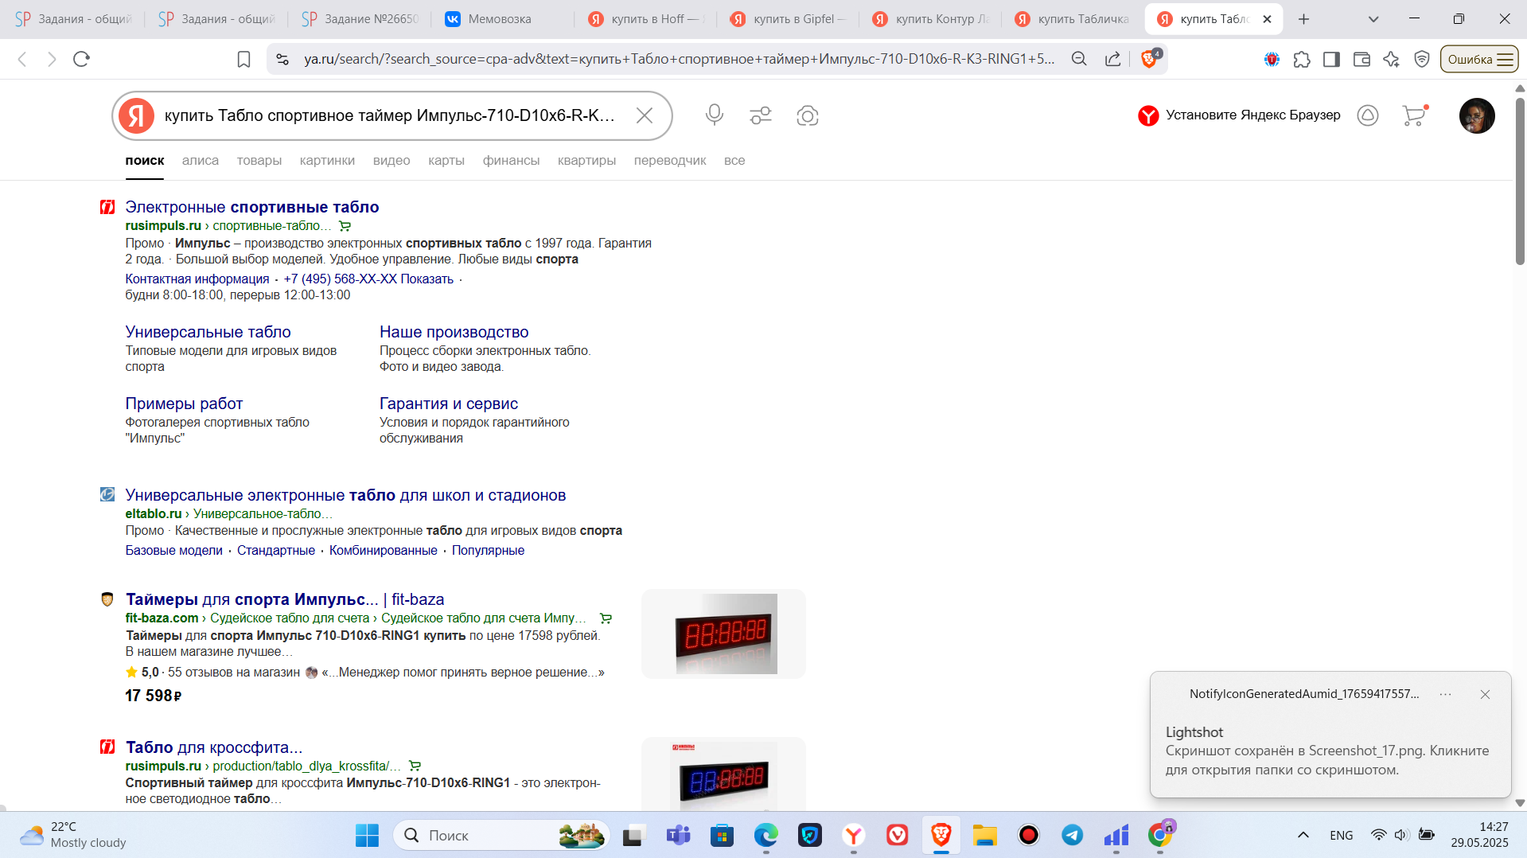Share this page via share icon
This screenshot has width=1527, height=858.
click(1113, 59)
